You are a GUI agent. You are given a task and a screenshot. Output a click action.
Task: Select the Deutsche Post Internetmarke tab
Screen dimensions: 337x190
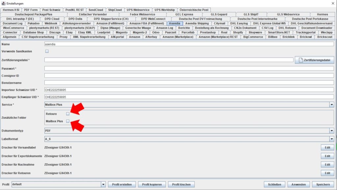(x=257, y=19)
